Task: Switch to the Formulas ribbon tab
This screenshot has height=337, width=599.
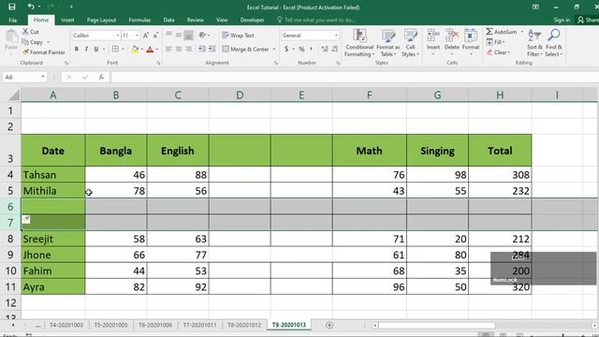Action: (x=139, y=20)
